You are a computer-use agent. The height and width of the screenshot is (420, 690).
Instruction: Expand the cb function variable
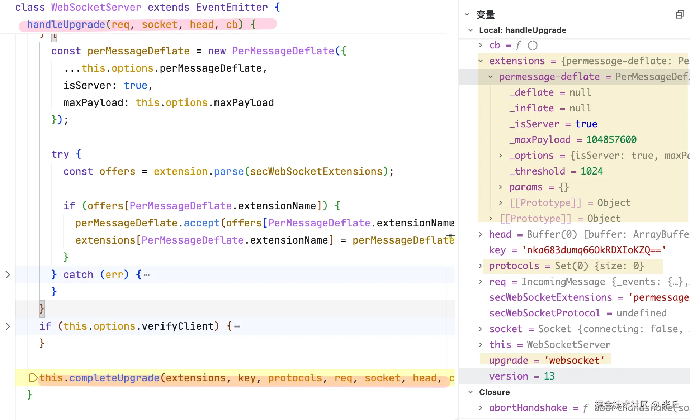coord(481,45)
